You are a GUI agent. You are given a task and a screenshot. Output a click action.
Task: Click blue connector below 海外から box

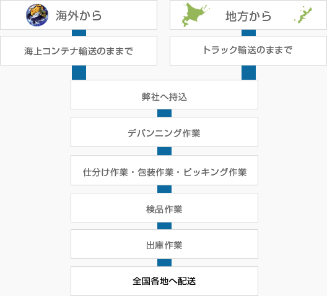pyautogui.click(x=79, y=33)
